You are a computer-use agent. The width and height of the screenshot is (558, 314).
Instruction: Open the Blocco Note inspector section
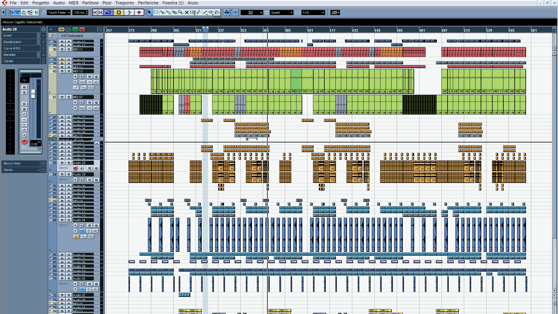[20, 164]
